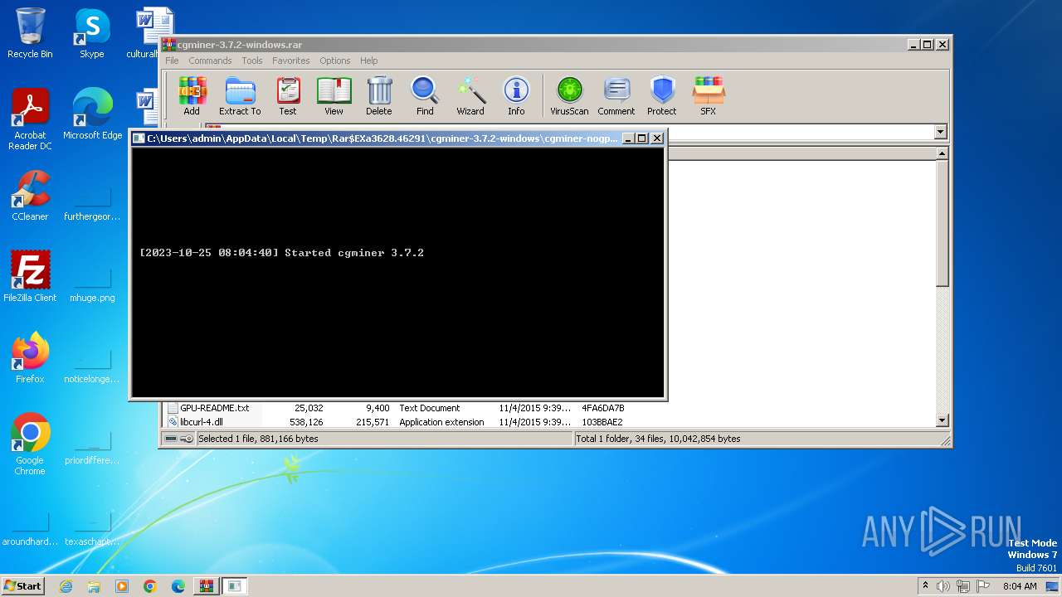Select the libcurl-4.dll file row
Image resolution: width=1062 pixels, height=597 pixels.
[x=396, y=422]
